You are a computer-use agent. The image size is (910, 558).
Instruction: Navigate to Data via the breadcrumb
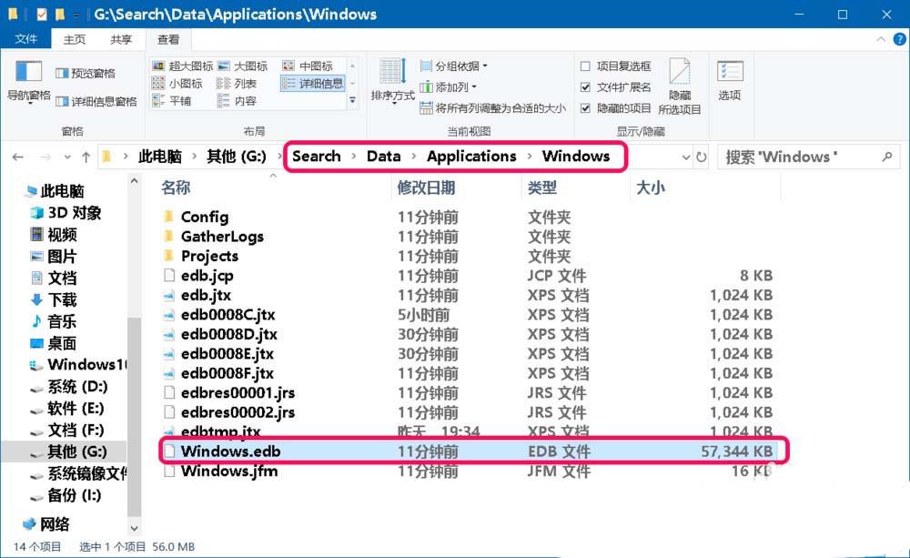click(384, 156)
